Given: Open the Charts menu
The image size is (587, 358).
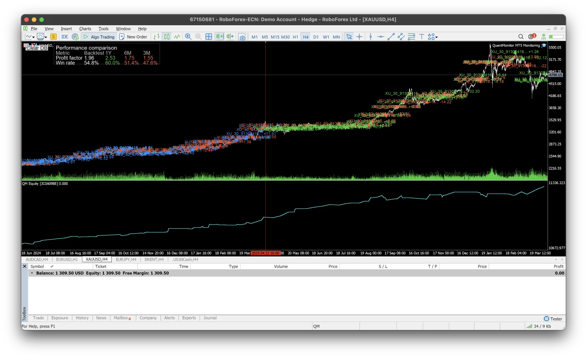Looking at the screenshot, I should coord(85,29).
